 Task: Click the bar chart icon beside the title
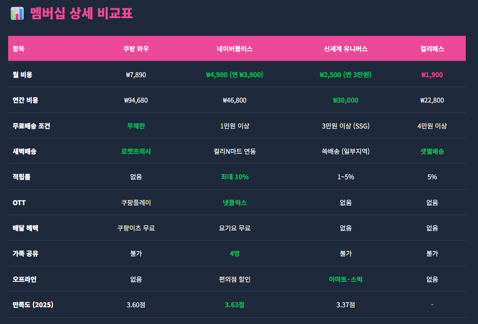click(x=17, y=13)
